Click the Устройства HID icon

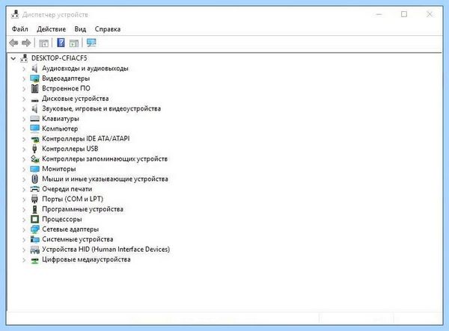click(34, 250)
